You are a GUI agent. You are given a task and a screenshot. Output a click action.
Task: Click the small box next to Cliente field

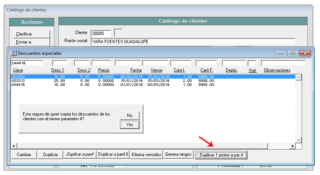point(118,33)
